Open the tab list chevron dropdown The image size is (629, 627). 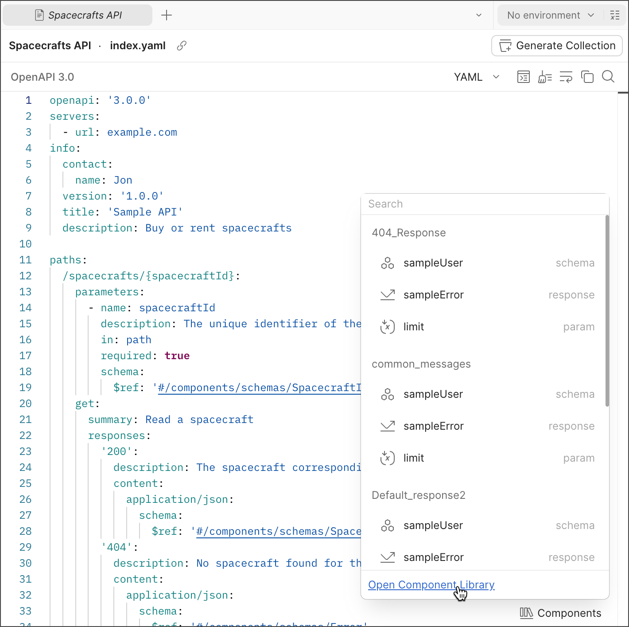point(479,15)
